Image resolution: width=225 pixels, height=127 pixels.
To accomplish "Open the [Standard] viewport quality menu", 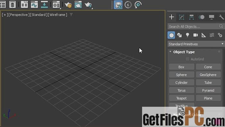I will click(39, 15).
